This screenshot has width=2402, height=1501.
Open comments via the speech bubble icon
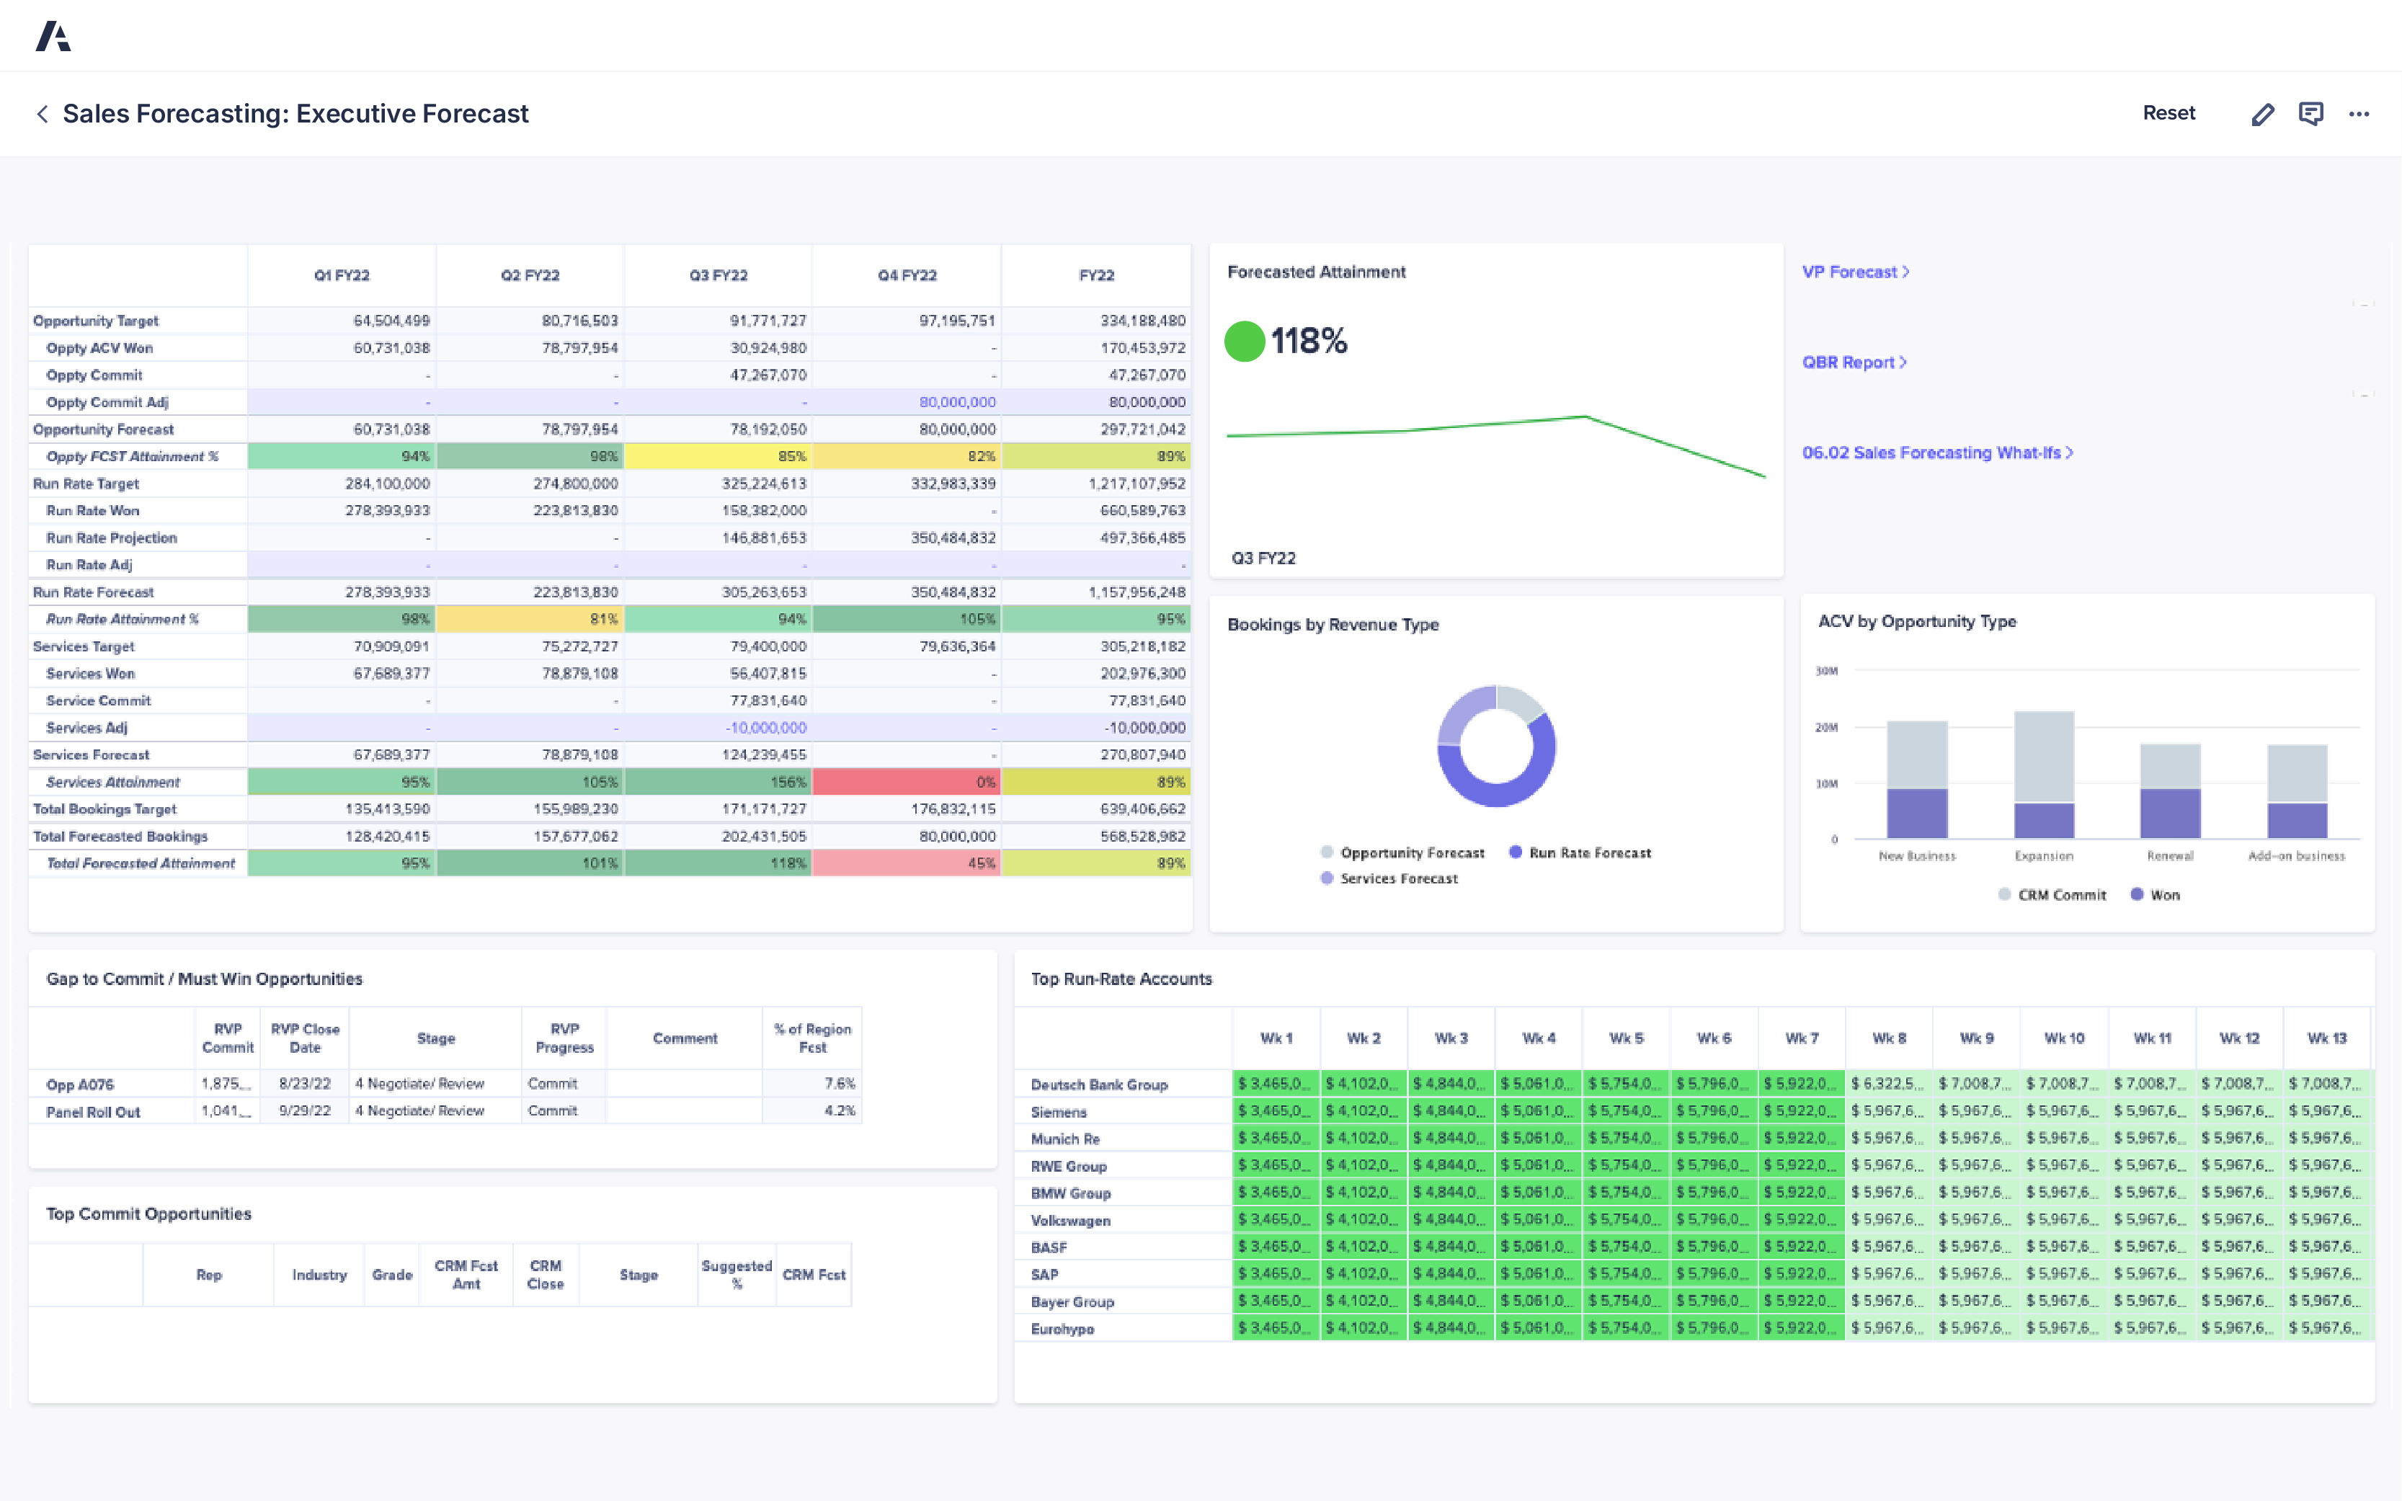[2312, 113]
